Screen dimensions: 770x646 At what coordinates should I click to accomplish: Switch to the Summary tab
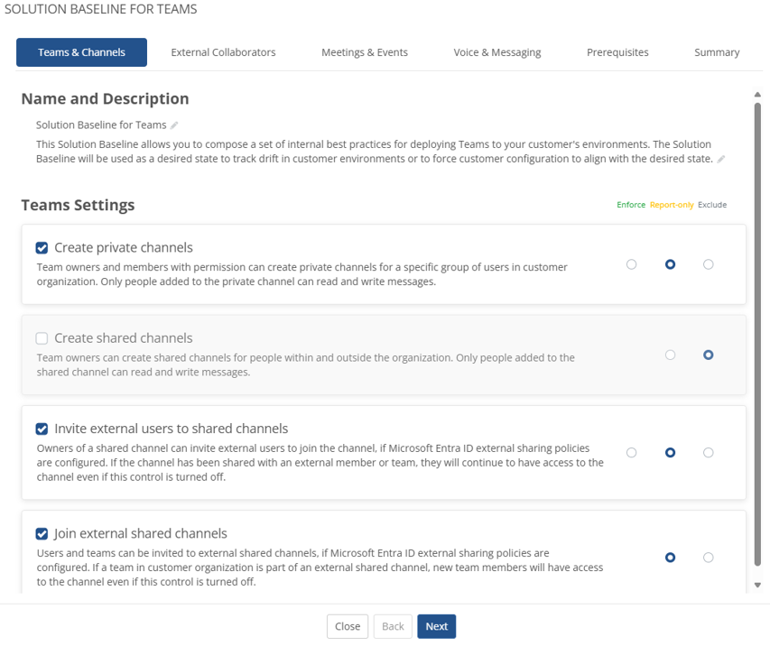click(x=717, y=52)
